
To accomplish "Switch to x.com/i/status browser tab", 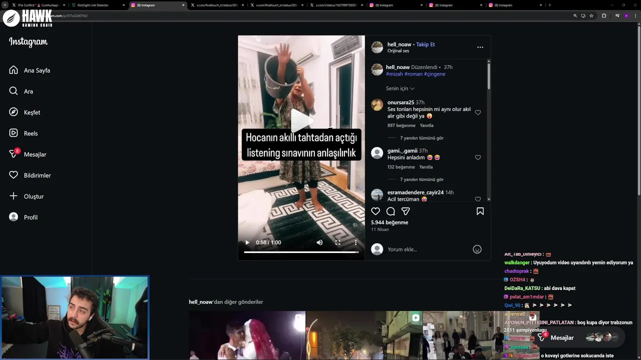I will [x=336, y=5].
